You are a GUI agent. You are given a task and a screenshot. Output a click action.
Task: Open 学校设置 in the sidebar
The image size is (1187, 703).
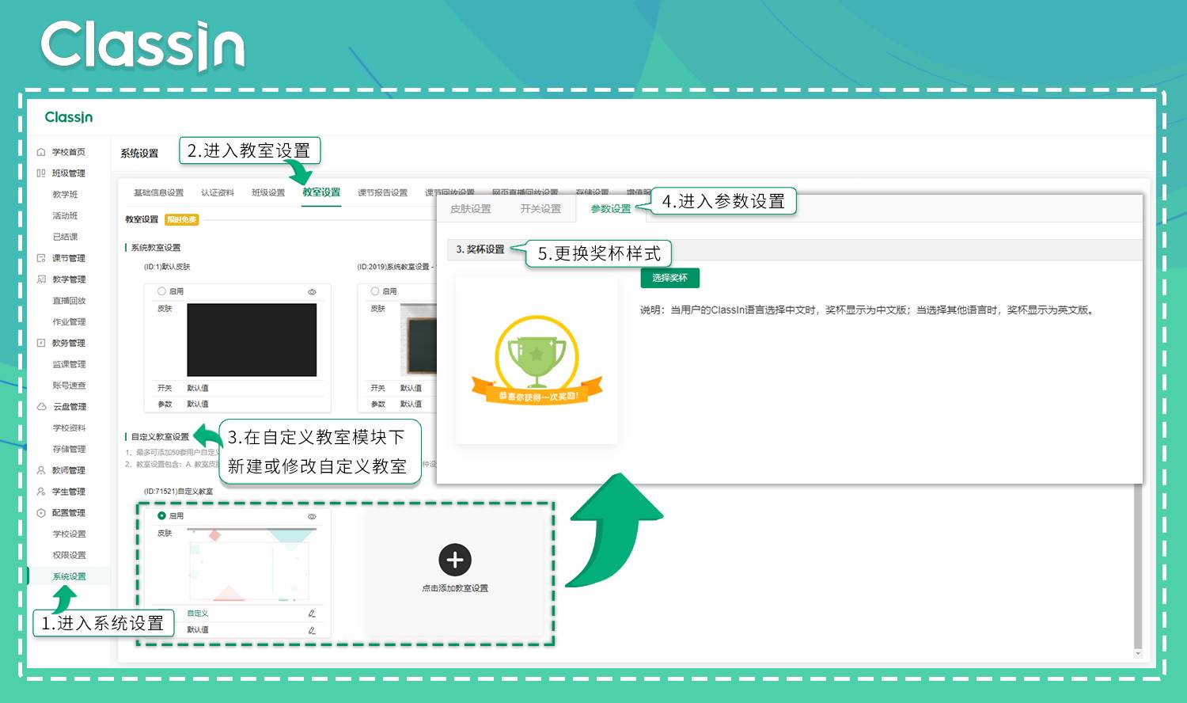pos(69,534)
